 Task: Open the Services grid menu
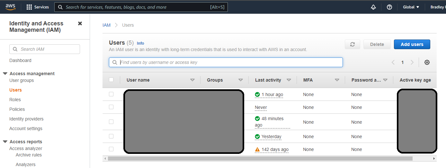pyautogui.click(x=38, y=7)
